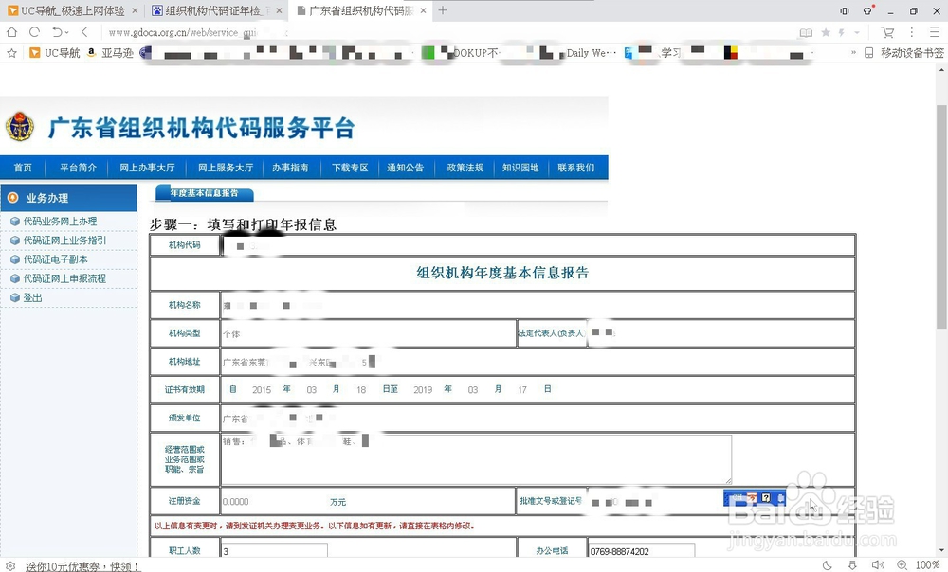948x572 pixels.
Task: Click the 100% zoom level
Action: (x=927, y=565)
